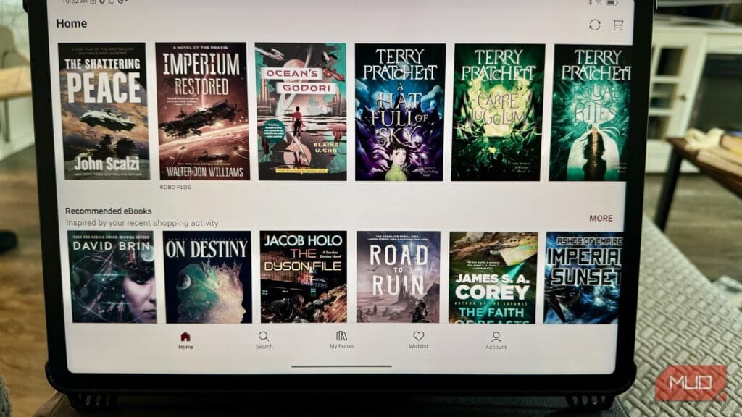Tap the MORE link for recommendations
Screen dimensions: 742x417
pos(601,218)
